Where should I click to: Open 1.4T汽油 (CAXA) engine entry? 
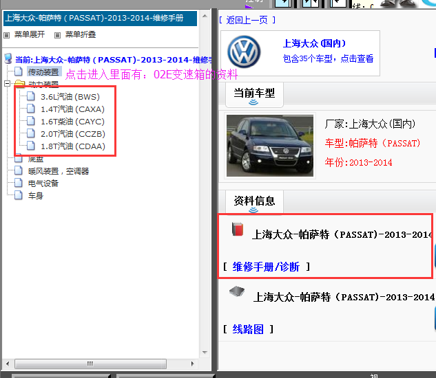click(72, 109)
